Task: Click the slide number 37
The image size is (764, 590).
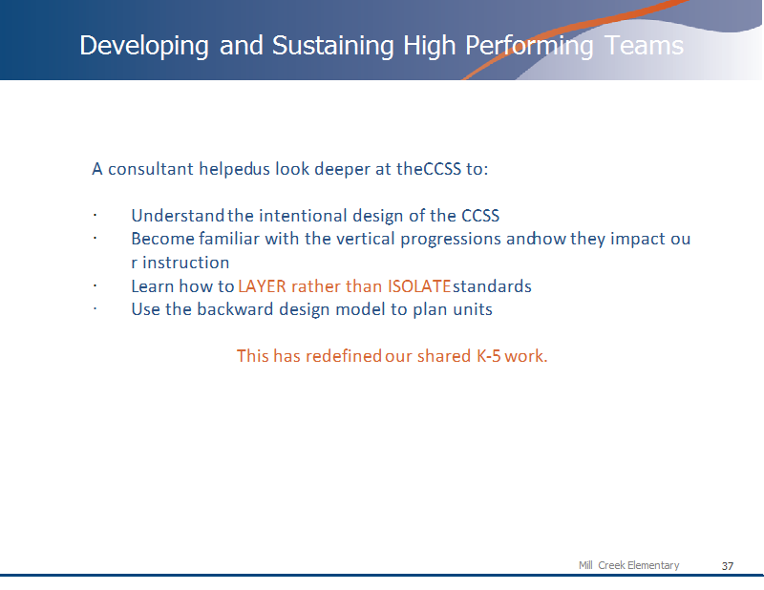Action: 728,566
